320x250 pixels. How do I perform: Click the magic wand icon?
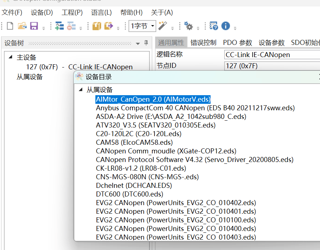(x=163, y=26)
